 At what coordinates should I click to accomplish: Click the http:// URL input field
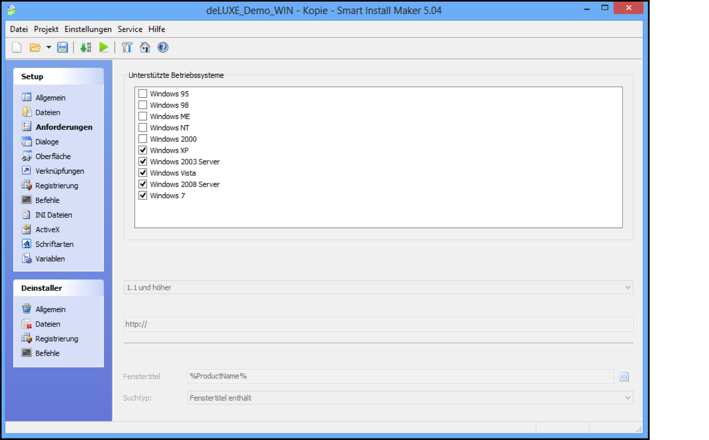pos(378,324)
